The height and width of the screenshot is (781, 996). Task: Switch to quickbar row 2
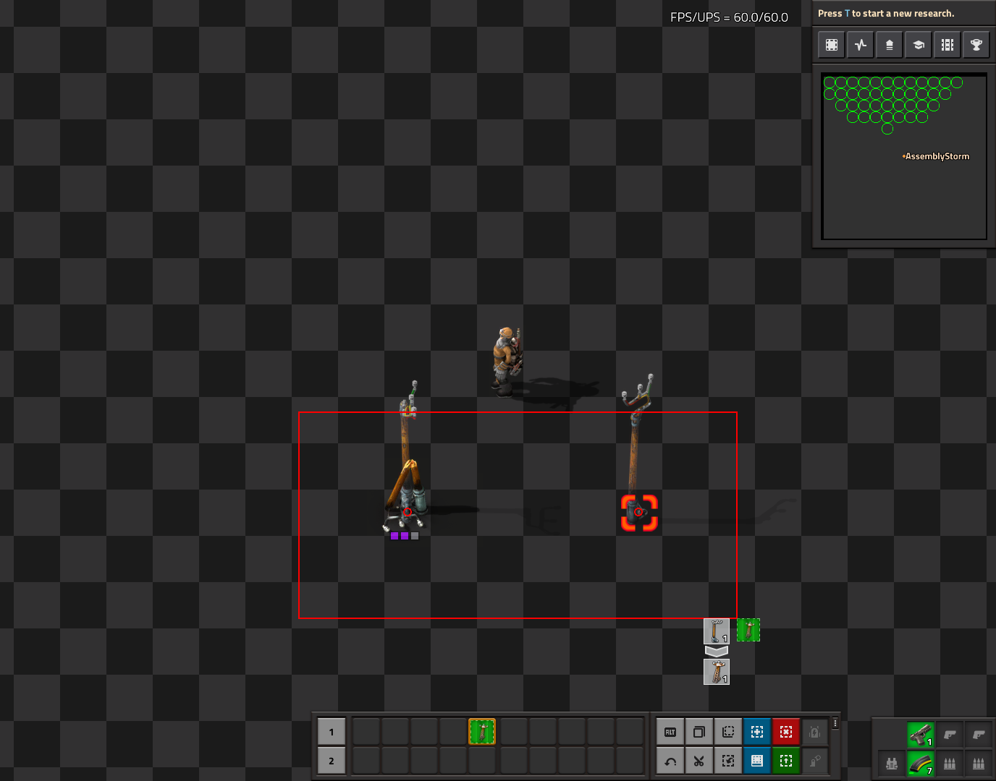click(332, 761)
